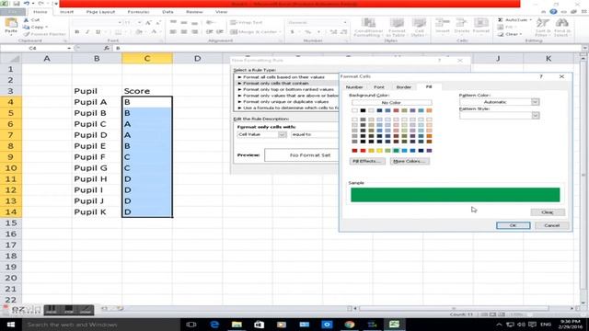
Task: Click the blue Help question mark icon
Action: click(x=553, y=12)
